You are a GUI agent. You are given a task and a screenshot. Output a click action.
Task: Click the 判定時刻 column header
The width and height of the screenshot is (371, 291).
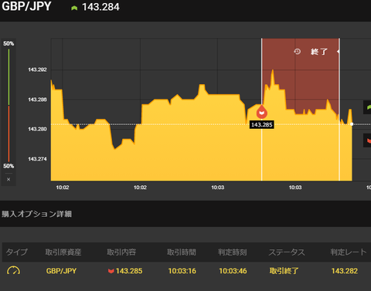(x=233, y=252)
